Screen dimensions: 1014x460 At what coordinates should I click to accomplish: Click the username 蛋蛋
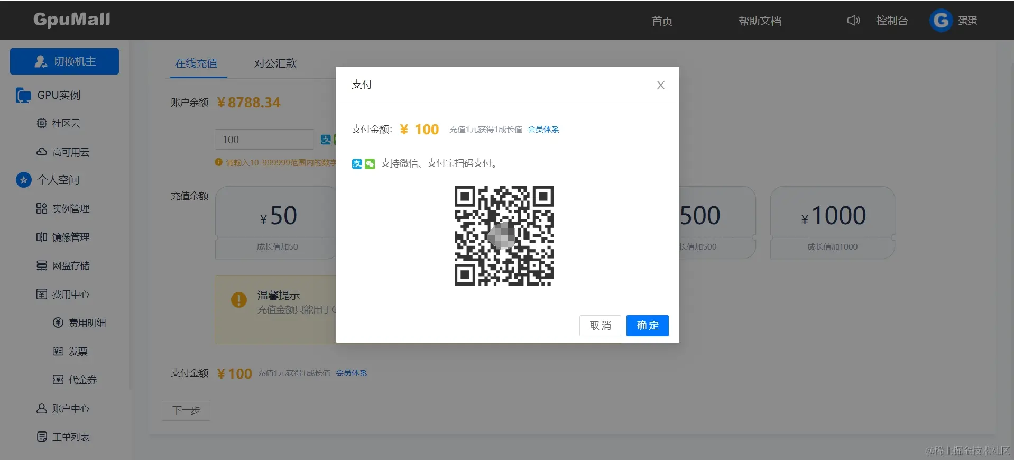[x=967, y=21]
